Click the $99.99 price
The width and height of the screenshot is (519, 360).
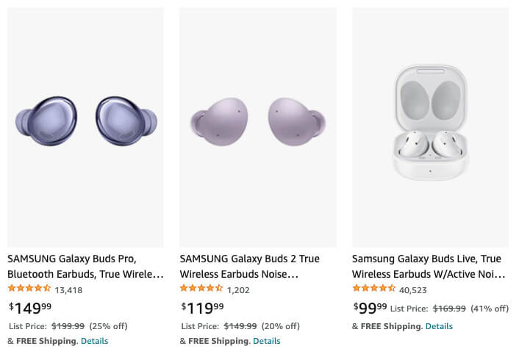[x=370, y=307]
